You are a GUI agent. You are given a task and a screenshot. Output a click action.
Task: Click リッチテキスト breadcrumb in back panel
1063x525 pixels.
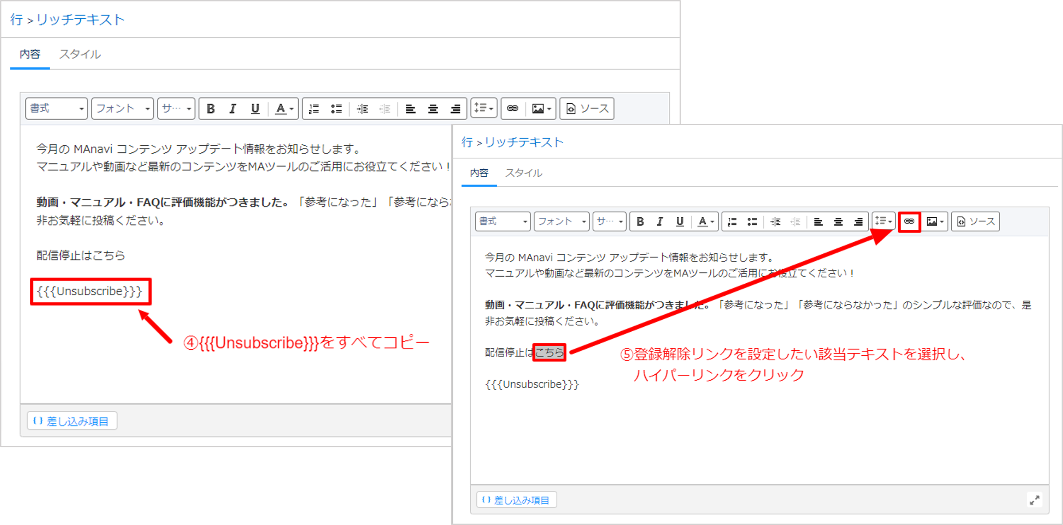click(x=80, y=19)
